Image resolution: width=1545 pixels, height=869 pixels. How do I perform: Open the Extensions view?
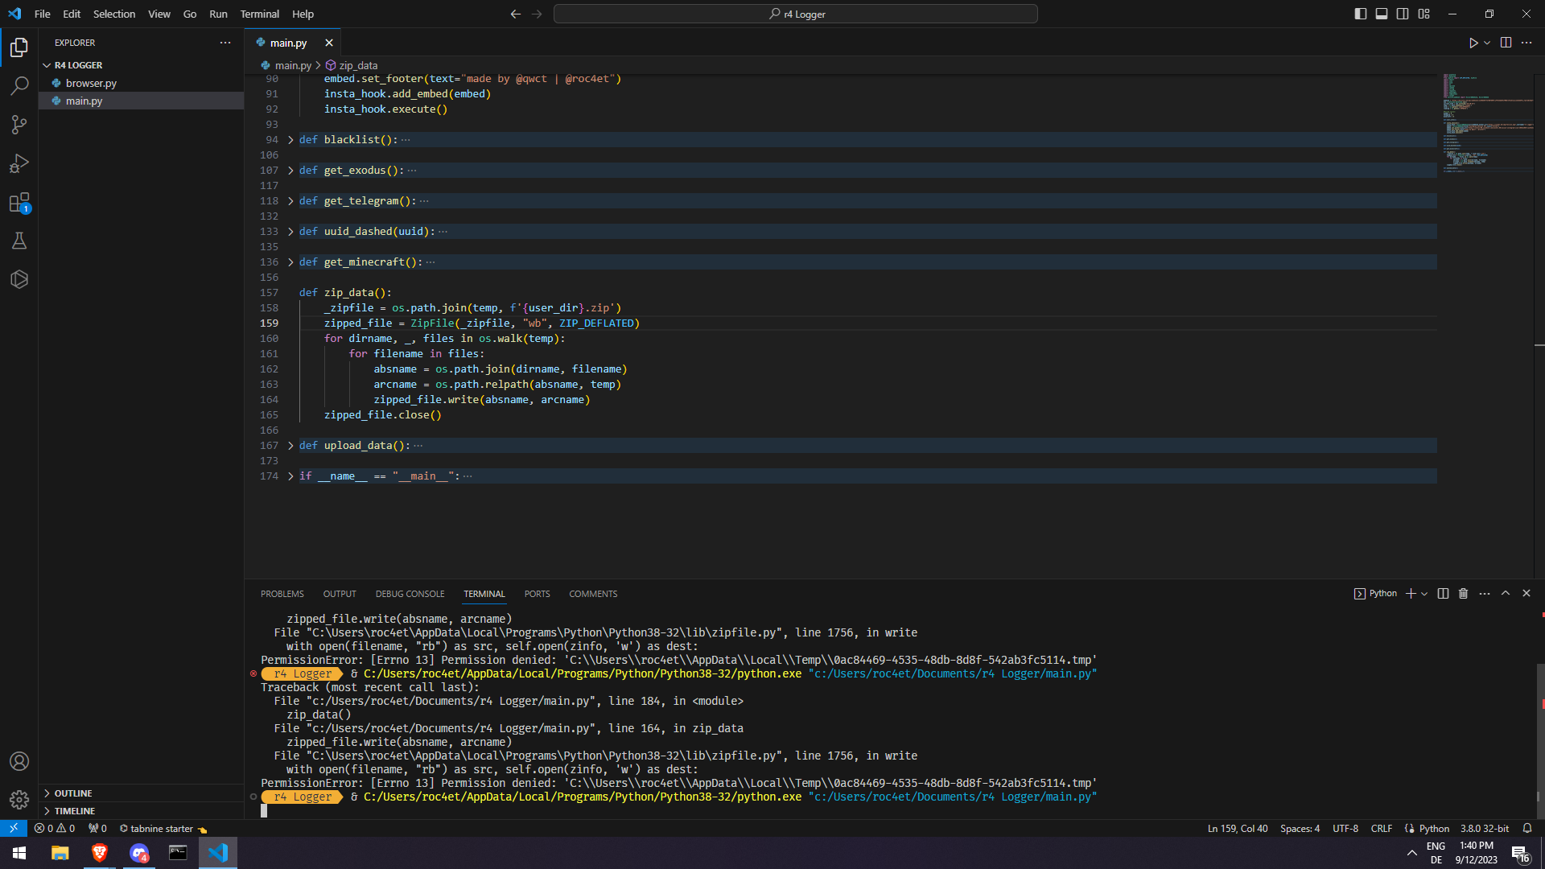point(19,203)
